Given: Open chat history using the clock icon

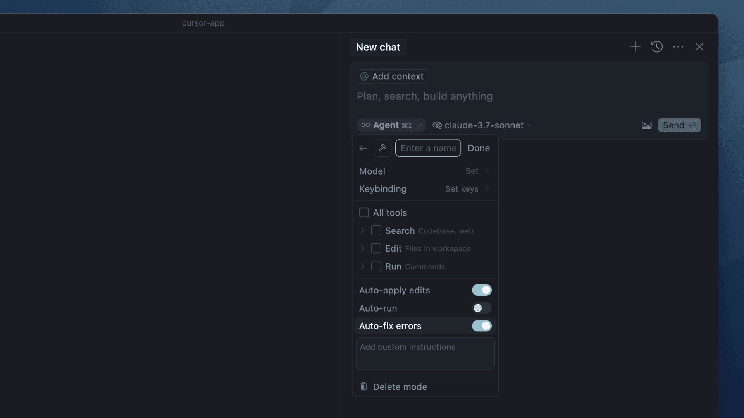Looking at the screenshot, I should (x=657, y=47).
